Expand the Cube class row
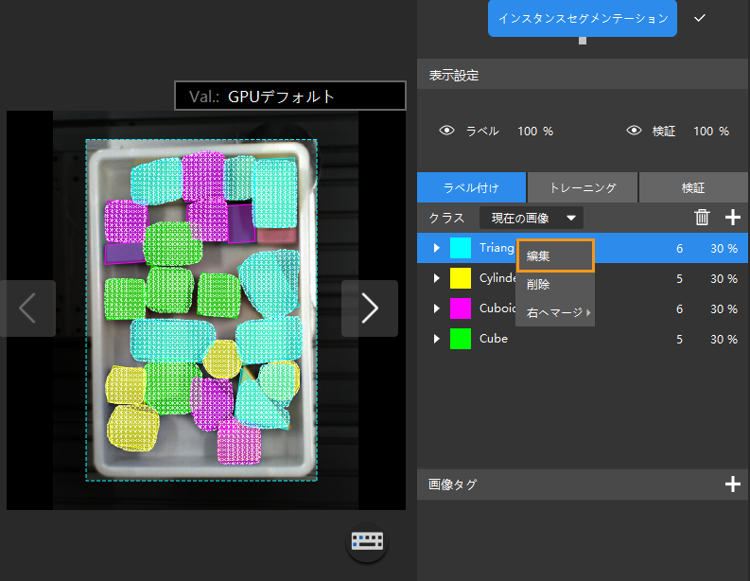Viewport: 750px width, 581px height. (436, 339)
